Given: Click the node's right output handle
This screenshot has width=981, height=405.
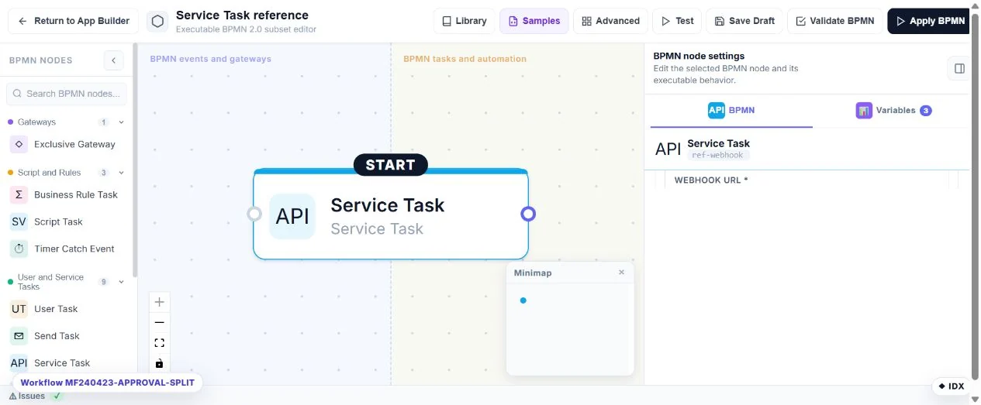Looking at the screenshot, I should click(528, 214).
